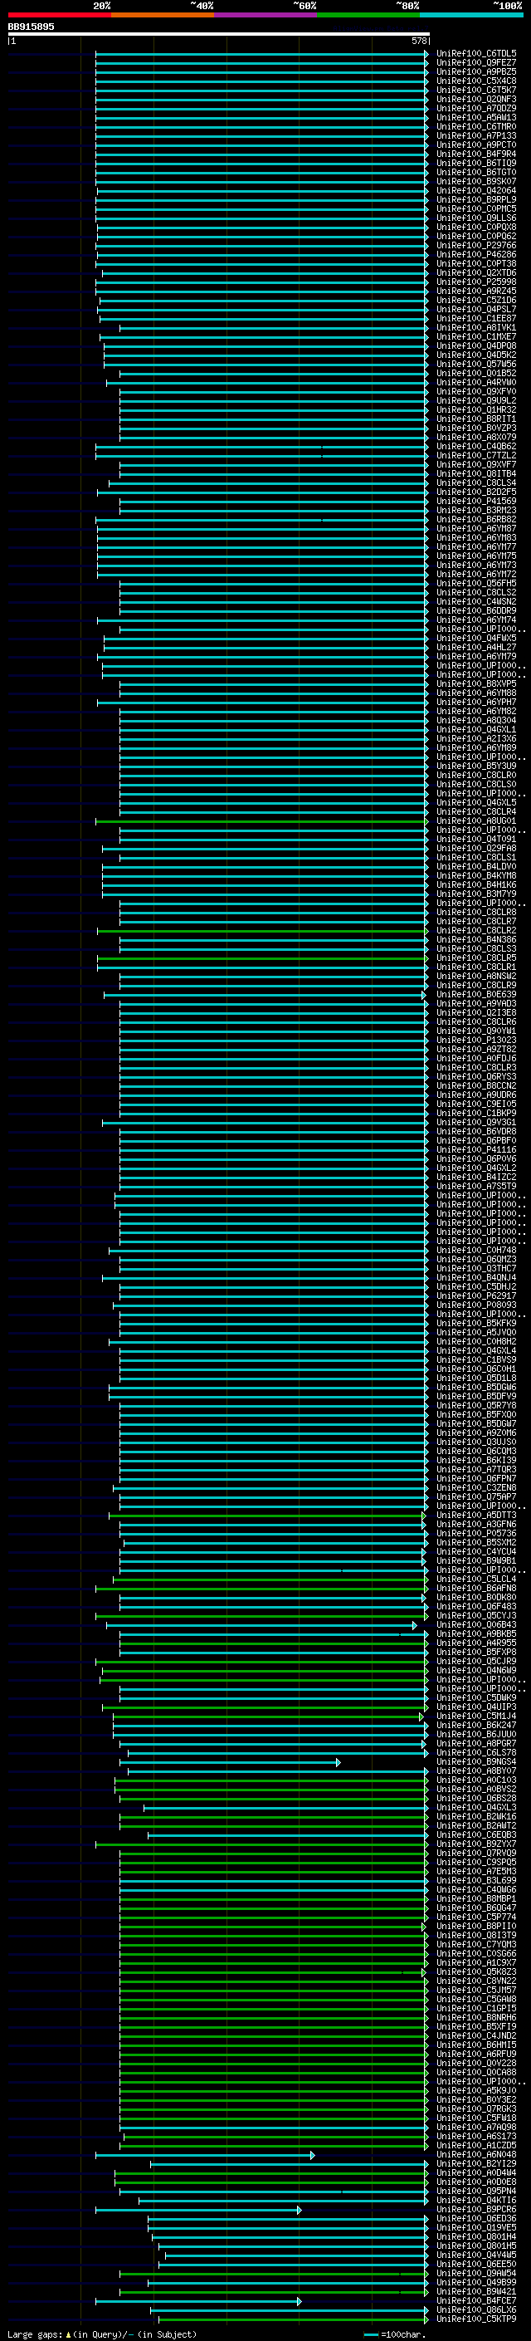Click UniRef100_A6N048 label

[x=476, y=2155]
